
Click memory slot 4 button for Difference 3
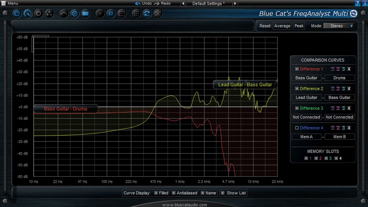coord(349,108)
